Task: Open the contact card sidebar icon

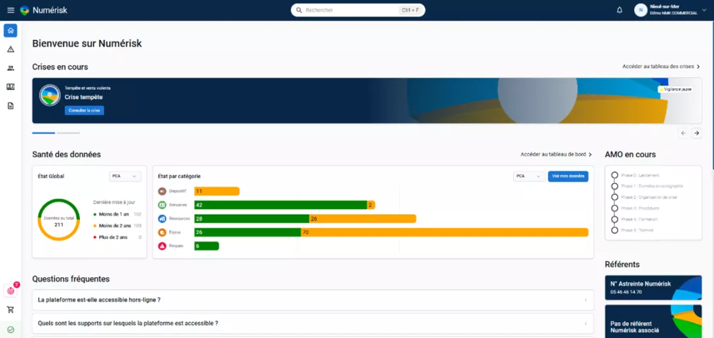Action: [x=10, y=86]
